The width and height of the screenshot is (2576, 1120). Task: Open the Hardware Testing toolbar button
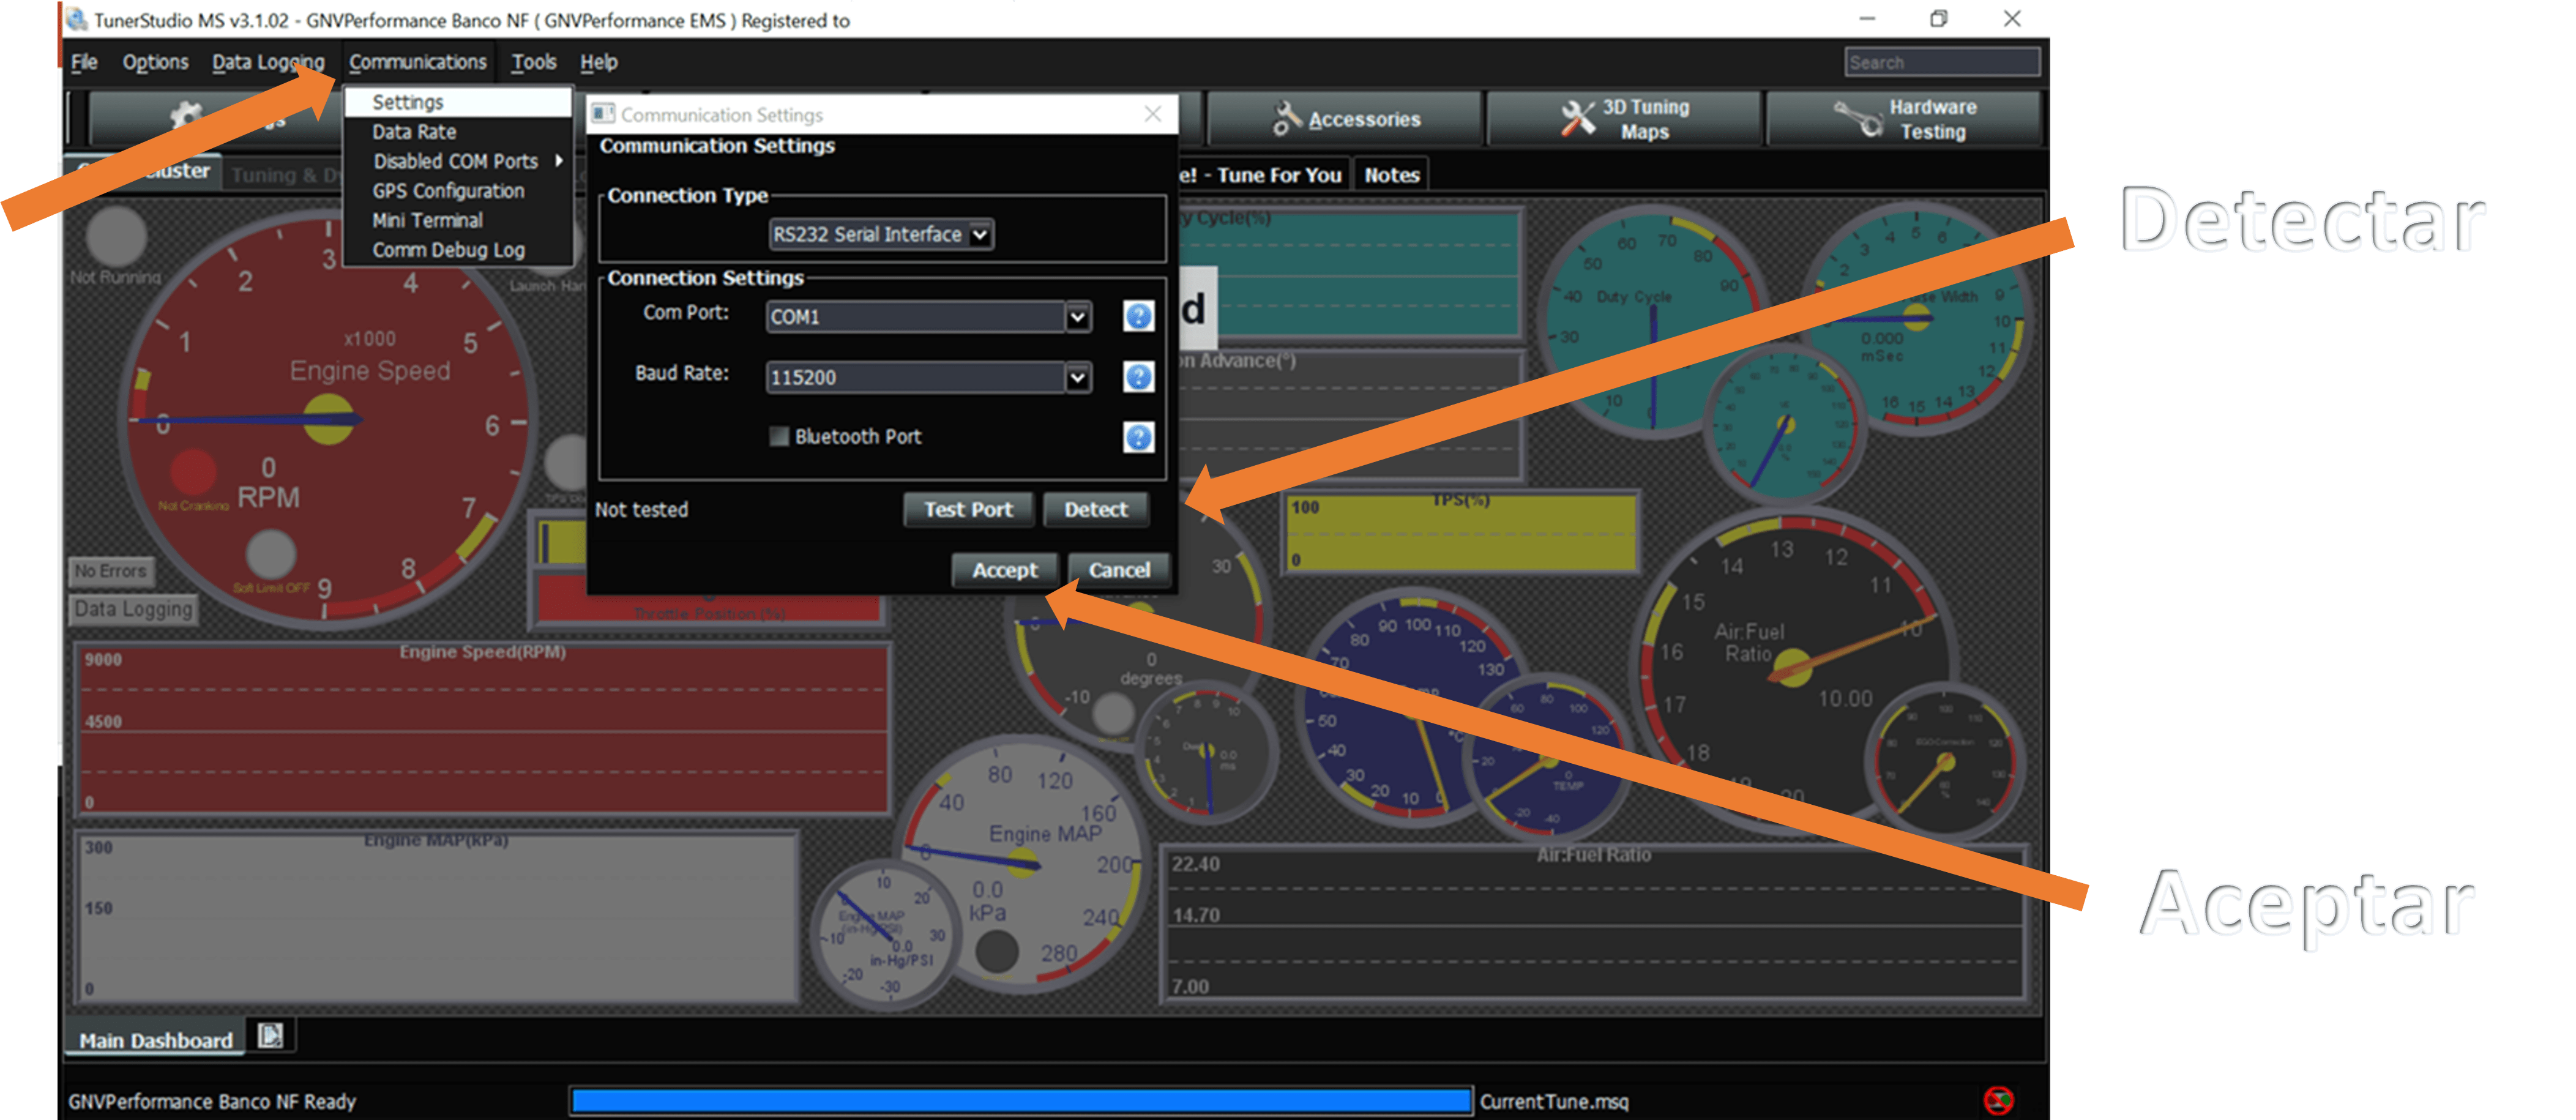[x=1903, y=119]
